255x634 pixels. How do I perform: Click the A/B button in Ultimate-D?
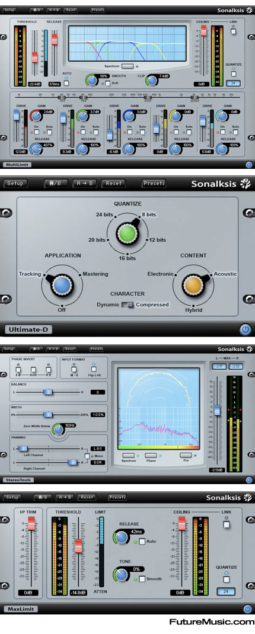pos(56,183)
